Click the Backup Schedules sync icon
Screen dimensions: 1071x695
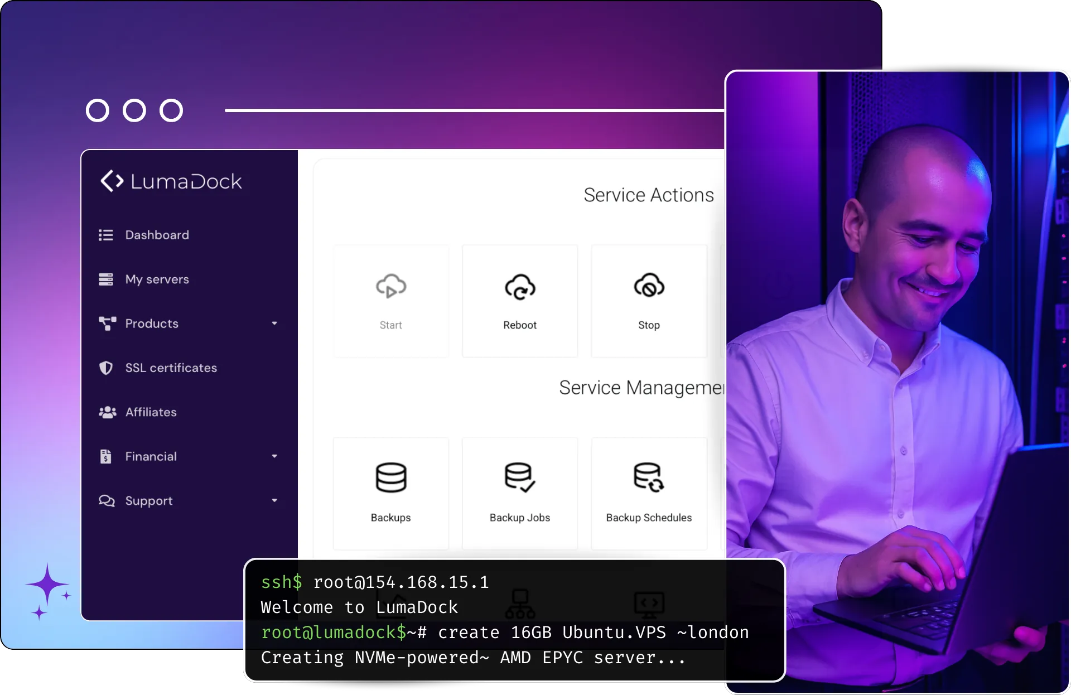(x=649, y=477)
